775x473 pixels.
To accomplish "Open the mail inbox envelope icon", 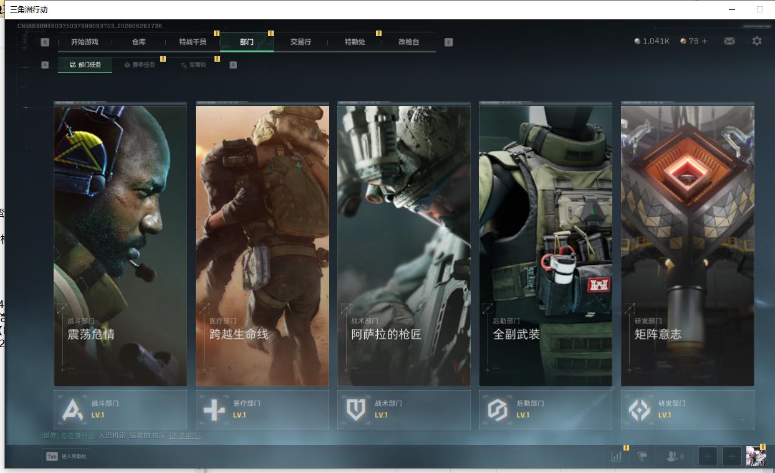I will point(729,41).
